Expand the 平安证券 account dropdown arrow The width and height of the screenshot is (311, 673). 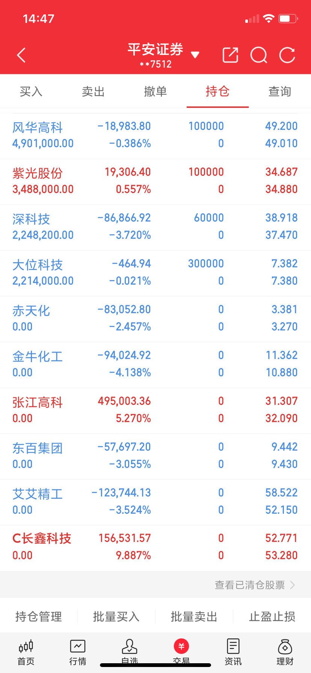(195, 55)
